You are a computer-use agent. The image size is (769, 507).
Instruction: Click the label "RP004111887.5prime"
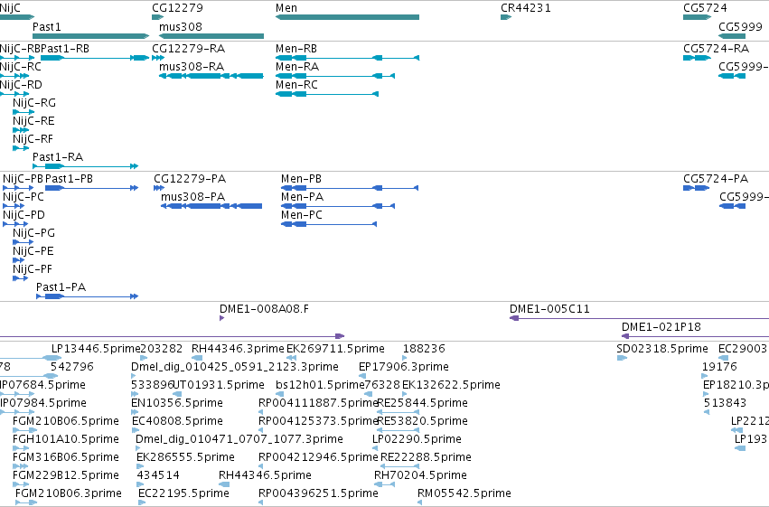(319, 403)
